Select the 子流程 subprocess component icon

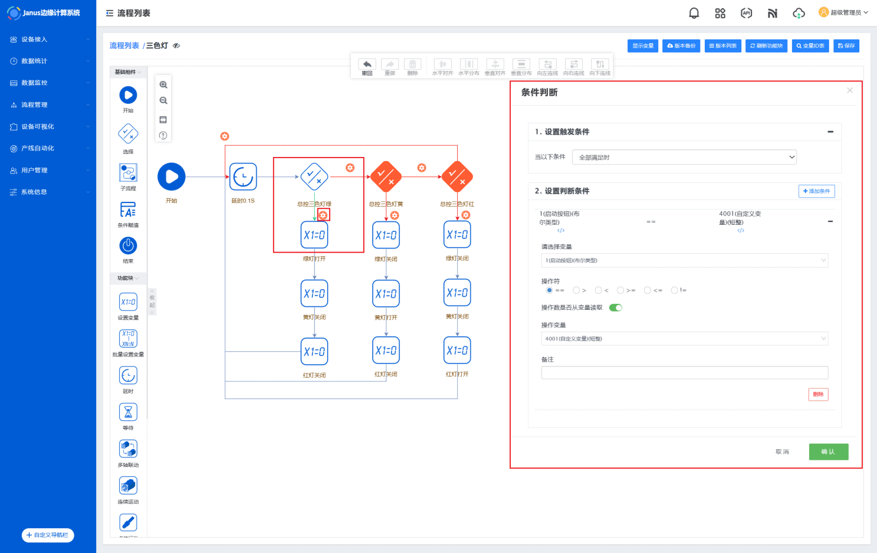pyautogui.click(x=128, y=173)
